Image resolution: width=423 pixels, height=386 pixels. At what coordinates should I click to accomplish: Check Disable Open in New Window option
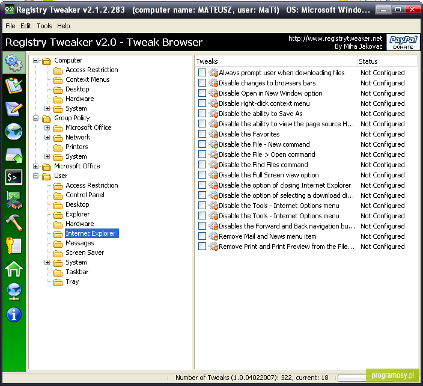pos(202,93)
